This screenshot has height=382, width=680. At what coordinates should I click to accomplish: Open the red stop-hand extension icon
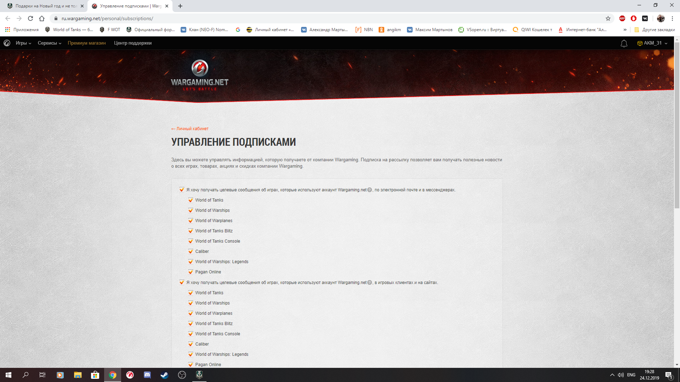(634, 18)
